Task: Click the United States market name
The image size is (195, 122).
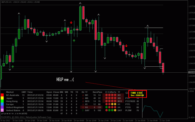Action: 13,111
